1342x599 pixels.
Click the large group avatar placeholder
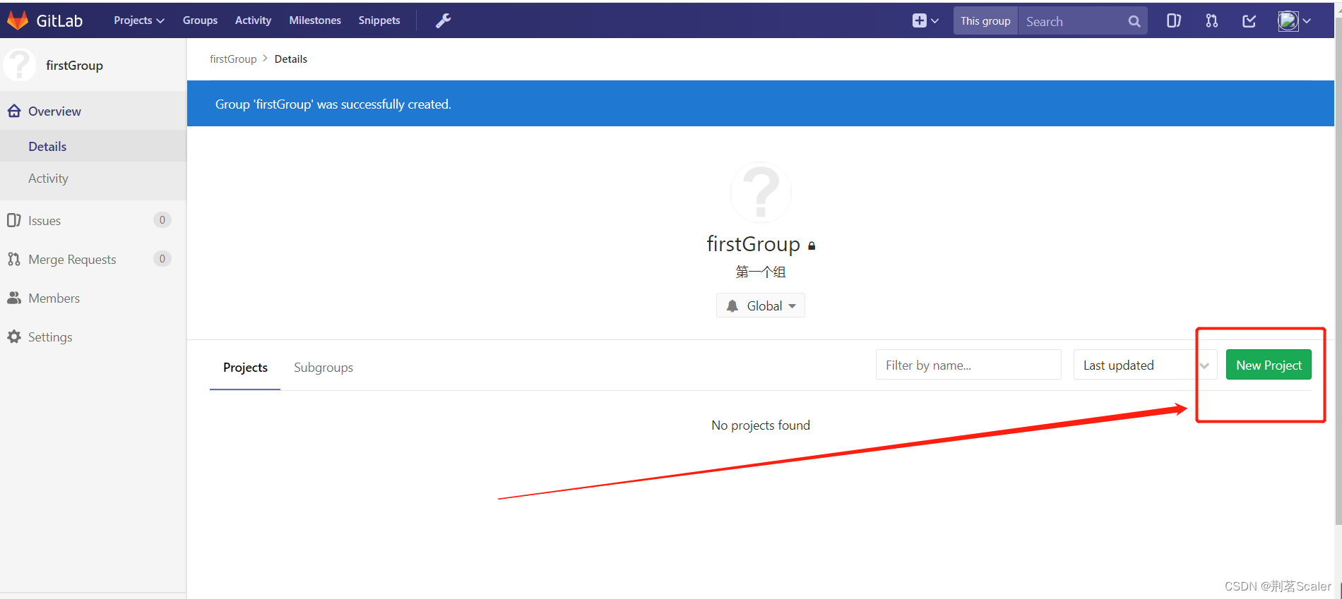761,193
